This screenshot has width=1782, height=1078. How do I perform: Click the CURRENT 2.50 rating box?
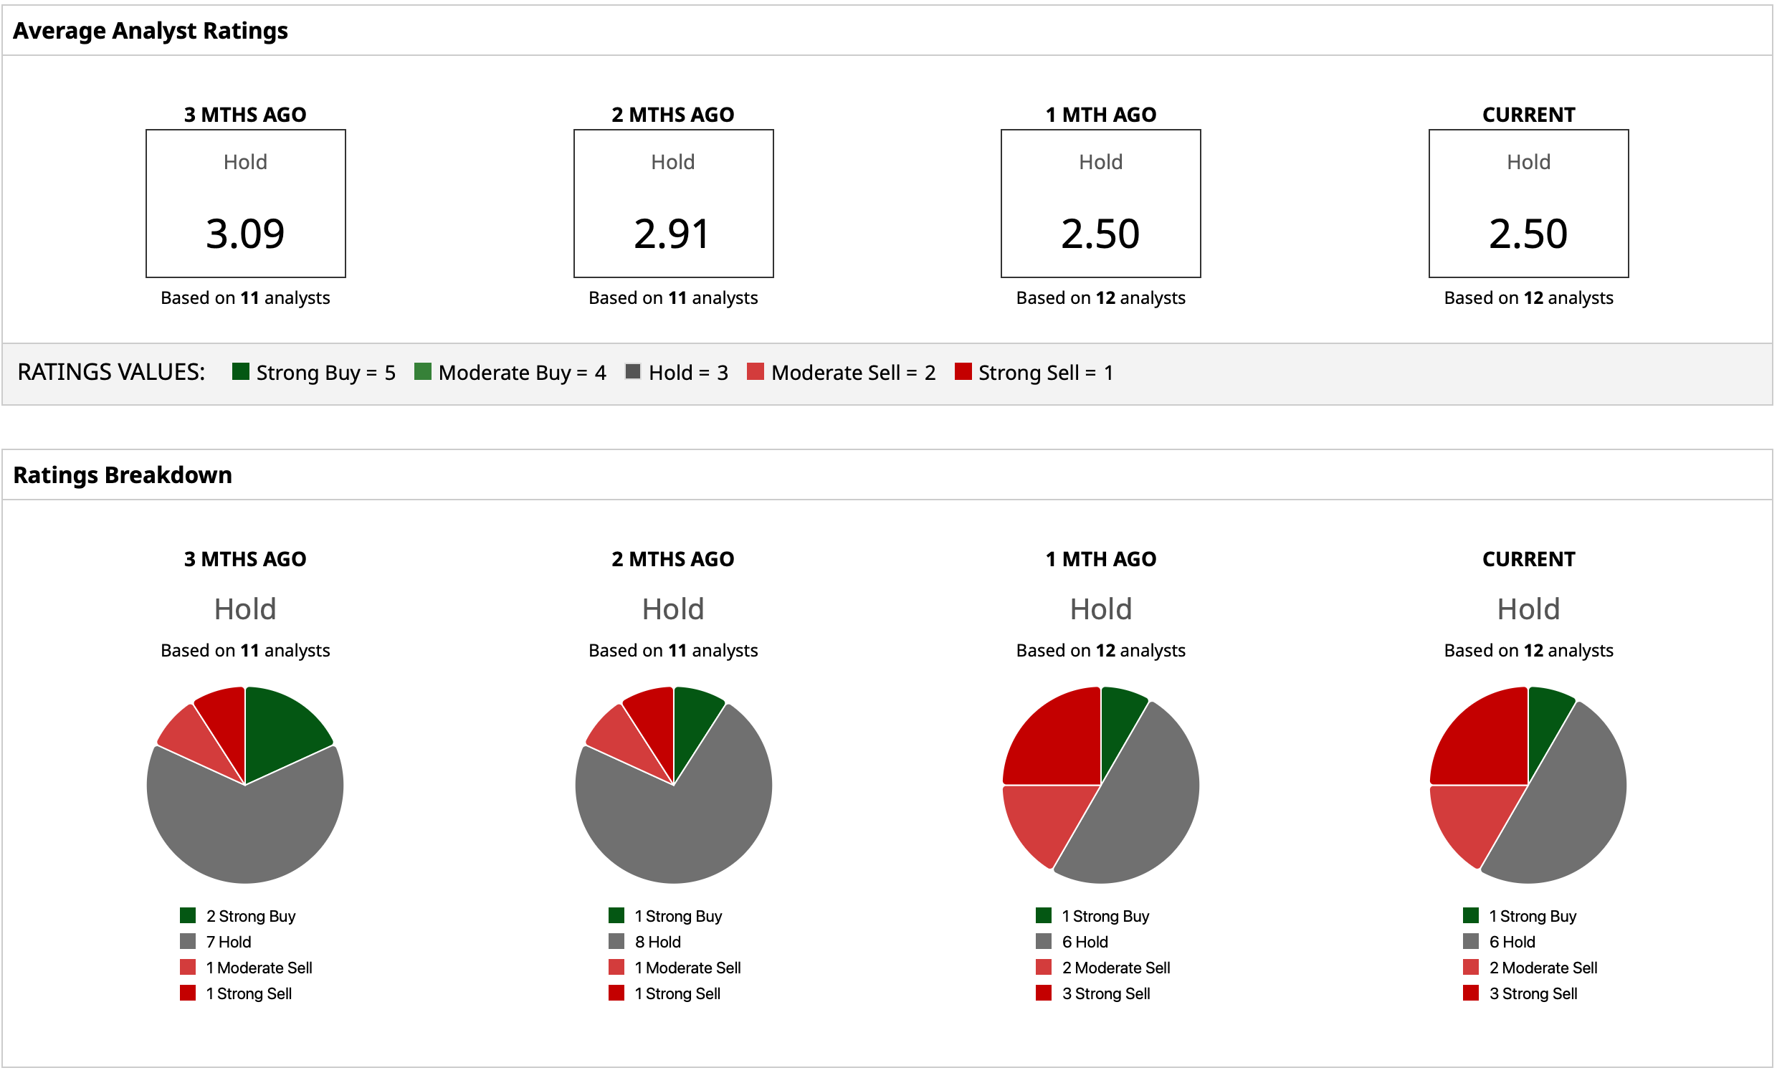point(1528,203)
